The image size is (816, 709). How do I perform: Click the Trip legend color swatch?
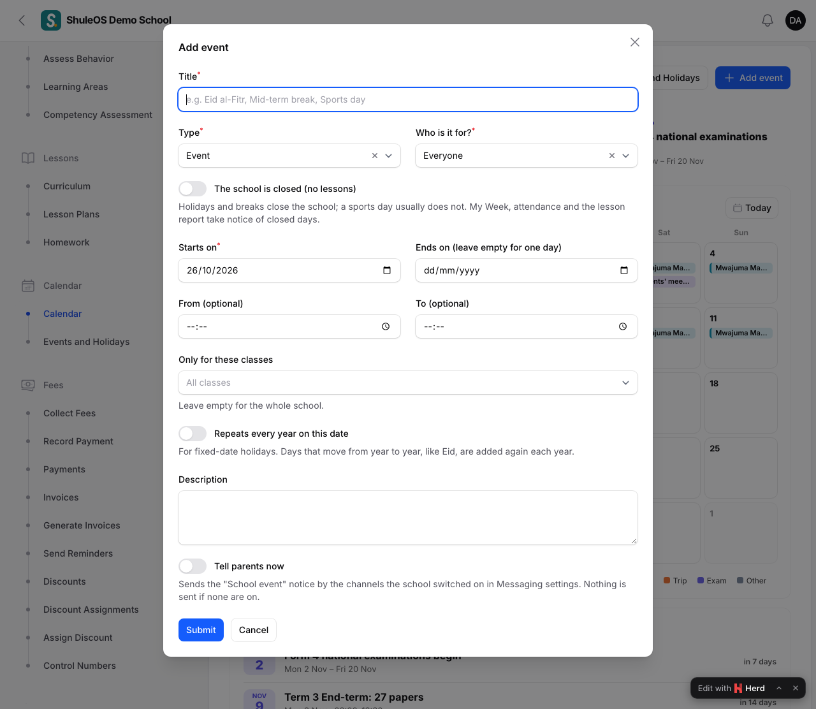pyautogui.click(x=667, y=581)
